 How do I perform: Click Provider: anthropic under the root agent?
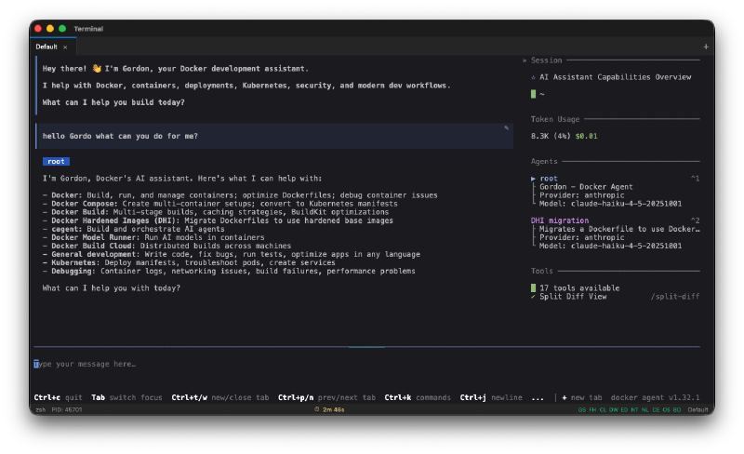[582, 195]
